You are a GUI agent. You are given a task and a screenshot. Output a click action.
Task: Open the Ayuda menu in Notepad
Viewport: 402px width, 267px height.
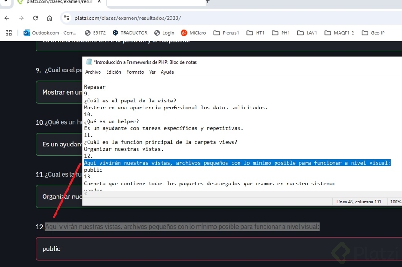point(167,72)
